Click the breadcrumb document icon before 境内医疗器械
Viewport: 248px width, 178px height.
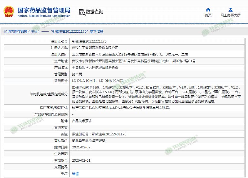pos(6,31)
